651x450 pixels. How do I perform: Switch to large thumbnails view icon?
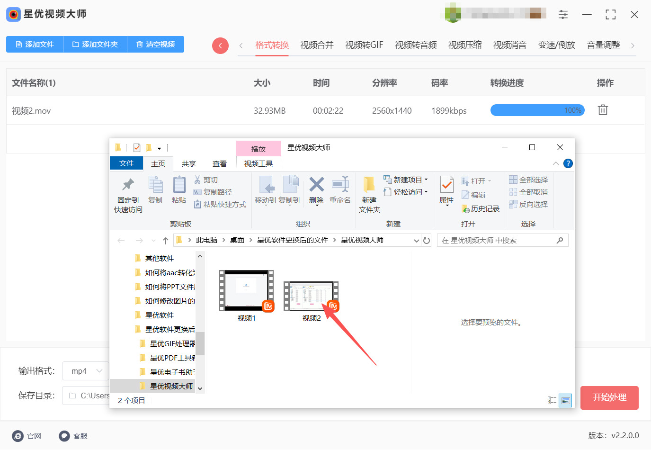click(565, 400)
